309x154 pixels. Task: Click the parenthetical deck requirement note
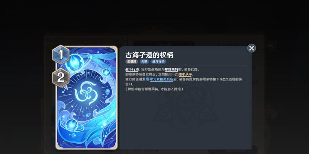tap(155, 89)
